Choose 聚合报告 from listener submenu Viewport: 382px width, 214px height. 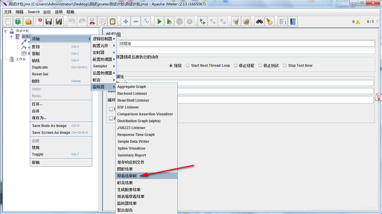[x=147, y=210]
